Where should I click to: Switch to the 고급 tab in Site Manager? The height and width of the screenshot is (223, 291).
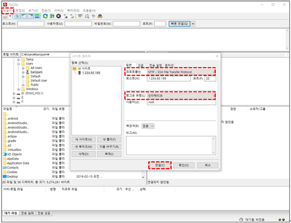point(140,65)
